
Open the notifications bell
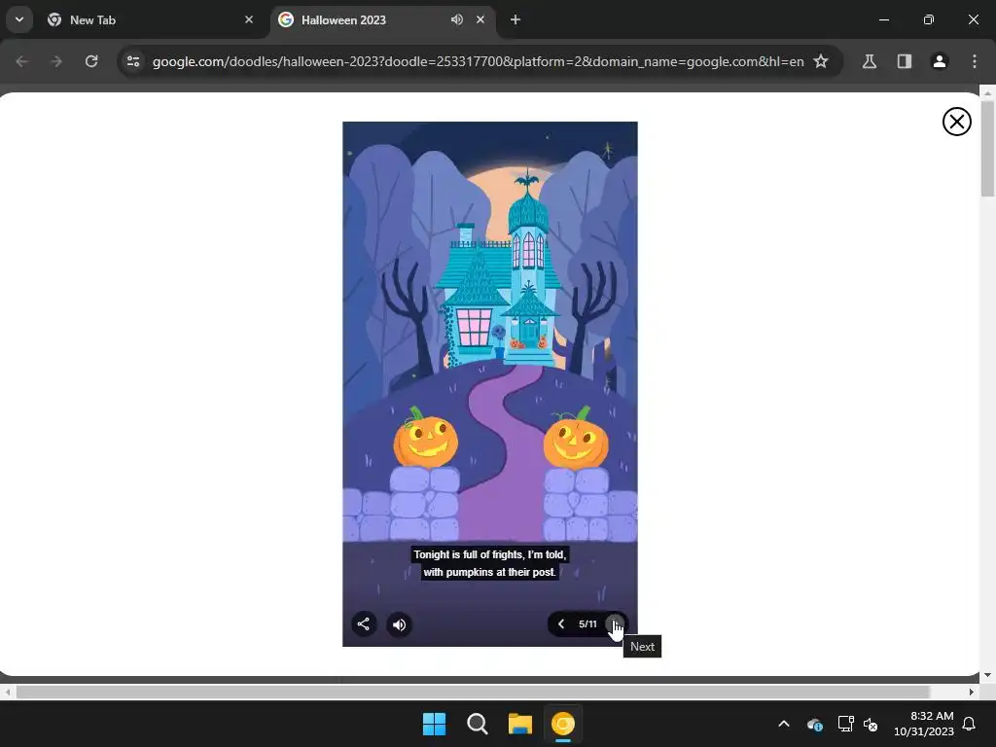tap(970, 724)
